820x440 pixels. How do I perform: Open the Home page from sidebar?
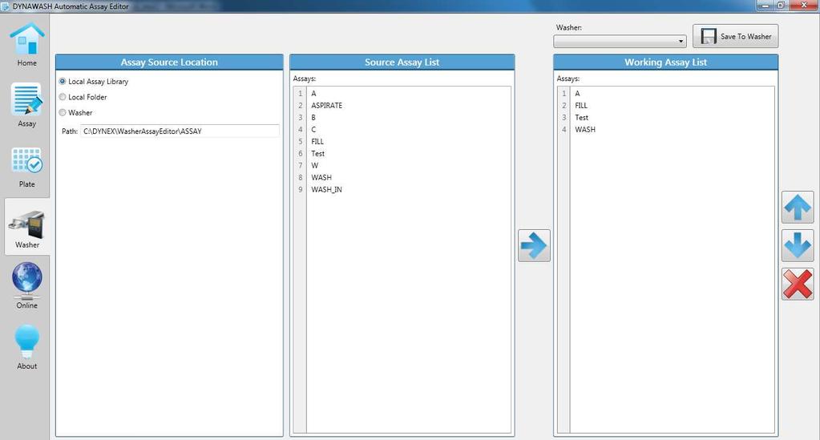click(x=26, y=44)
